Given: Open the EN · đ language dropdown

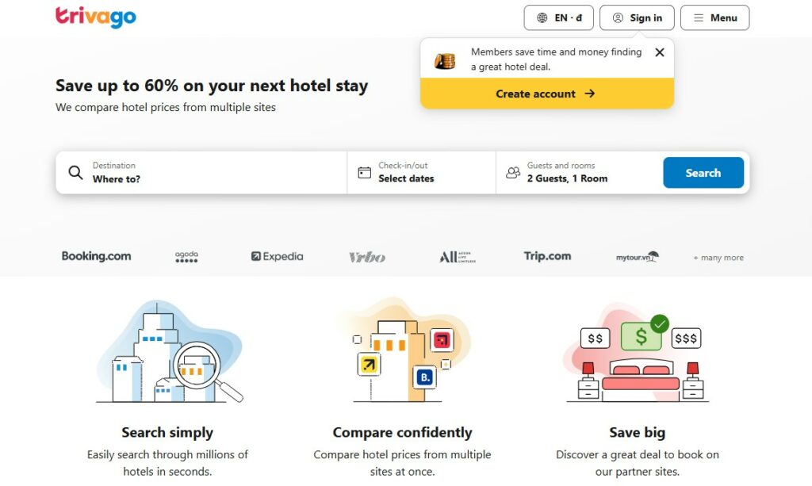Looking at the screenshot, I should coord(558,17).
